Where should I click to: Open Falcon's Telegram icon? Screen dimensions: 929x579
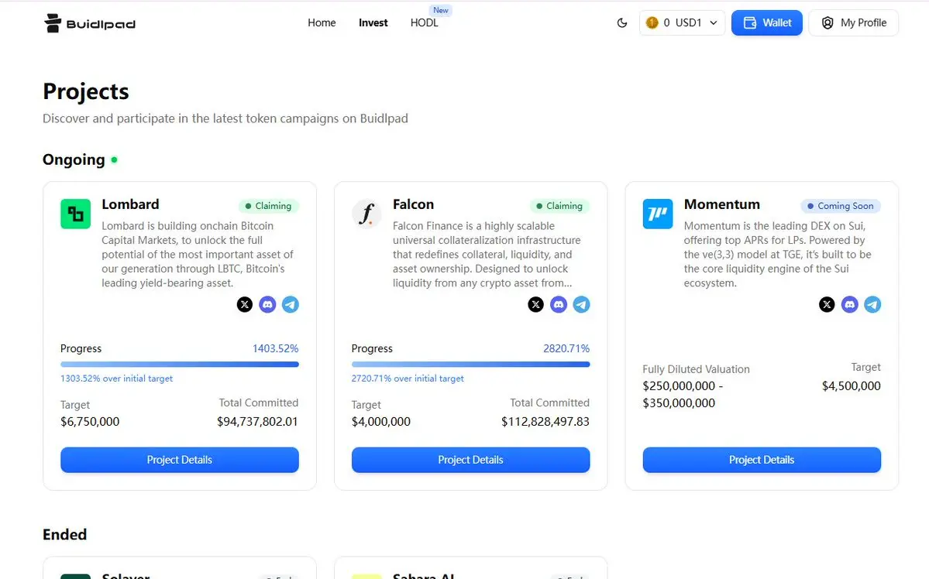581,304
